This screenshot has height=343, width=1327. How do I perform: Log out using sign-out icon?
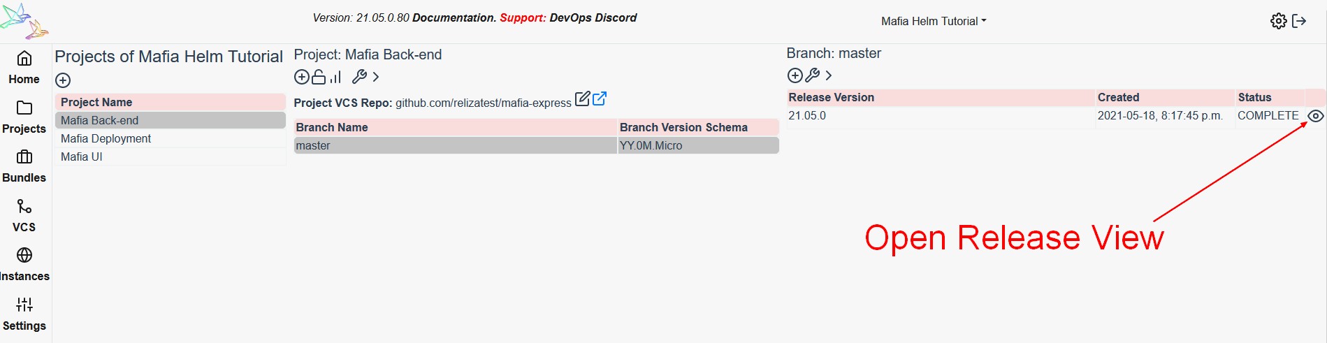click(x=1300, y=21)
